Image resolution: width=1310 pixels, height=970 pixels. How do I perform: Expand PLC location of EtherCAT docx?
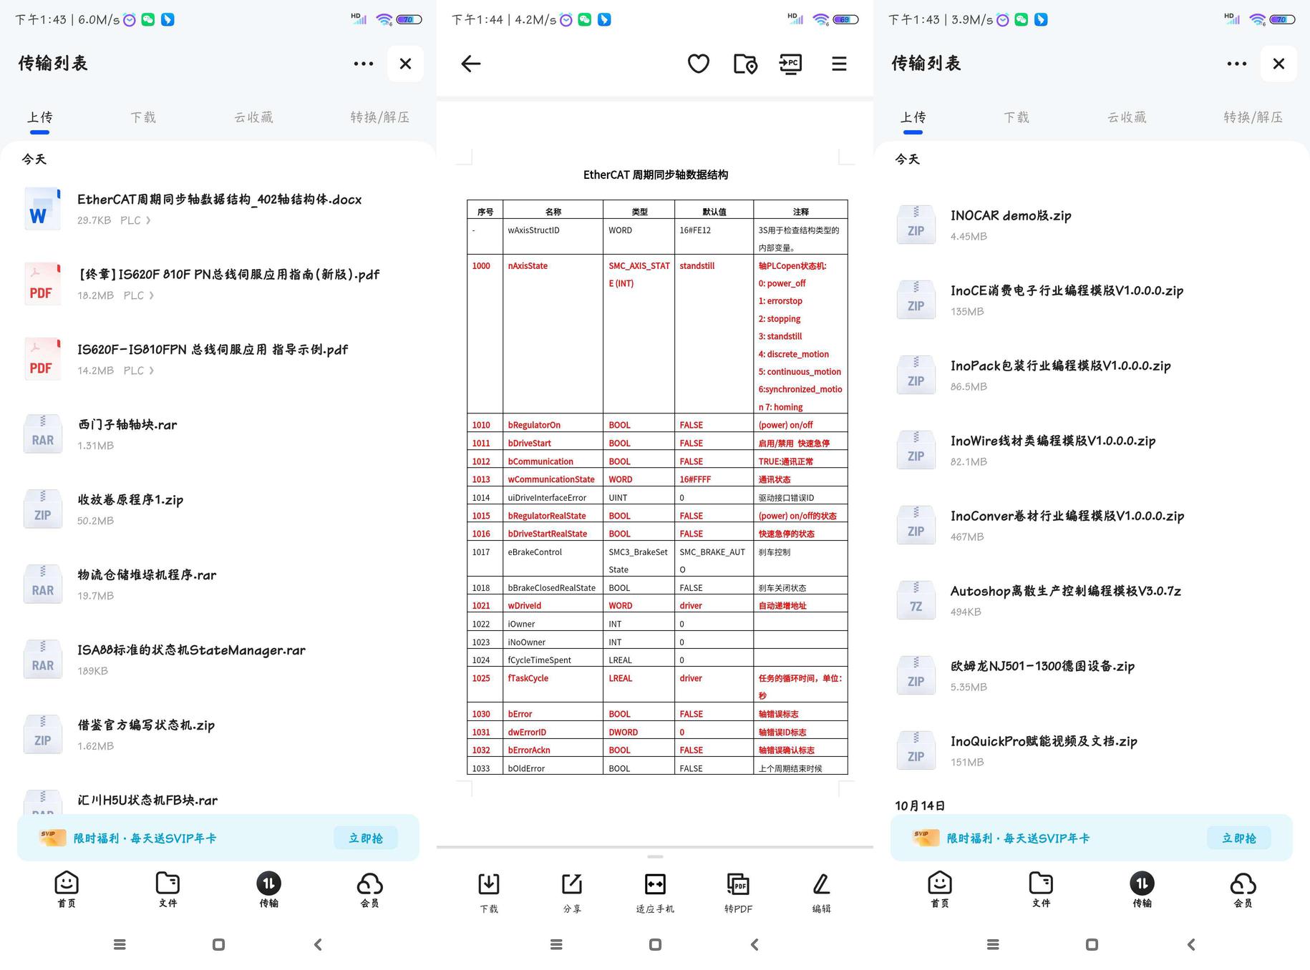pos(136,220)
